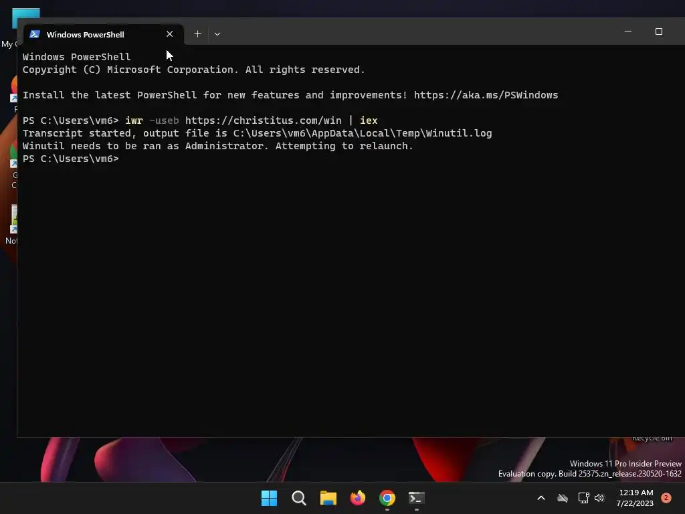
Task: Open taskbar Search
Action: pyautogui.click(x=299, y=498)
